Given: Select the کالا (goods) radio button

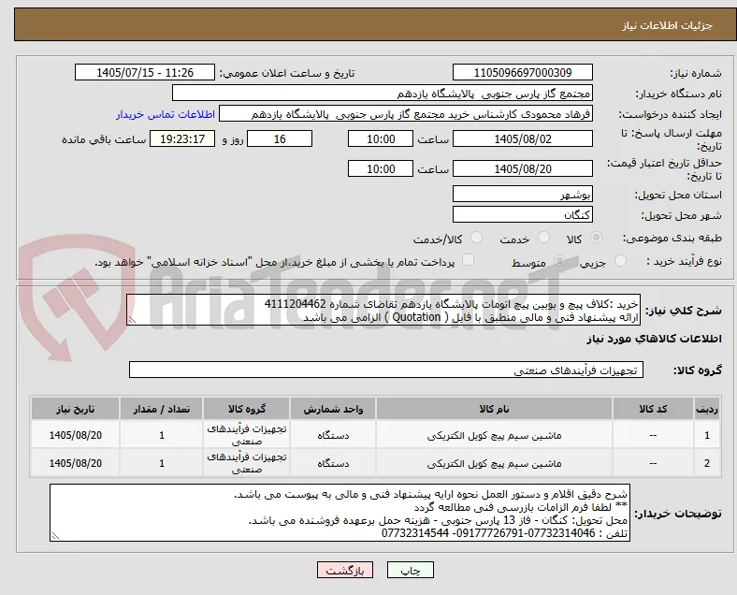Looking at the screenshot, I should click(596, 238).
